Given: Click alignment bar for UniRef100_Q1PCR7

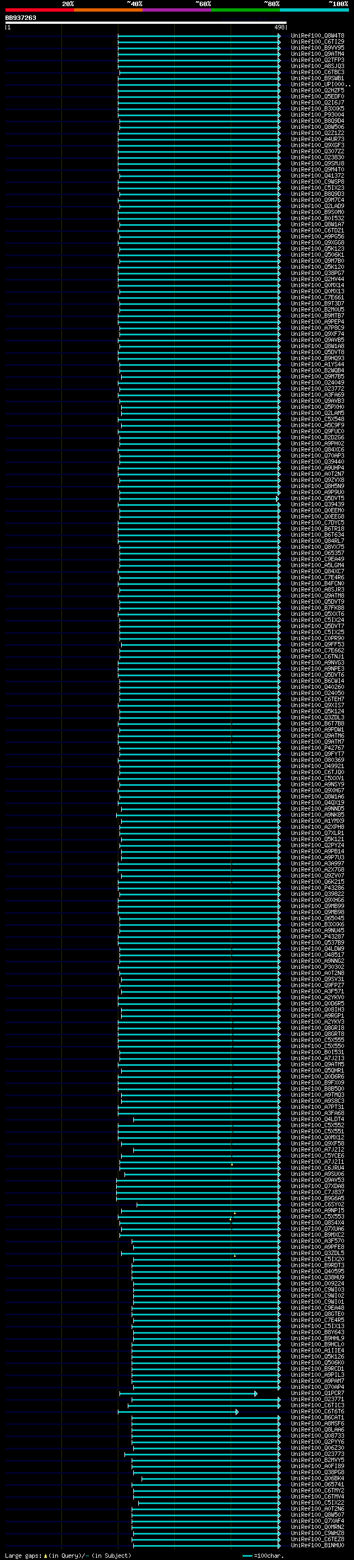Looking at the screenshot, I should coord(188,1393).
